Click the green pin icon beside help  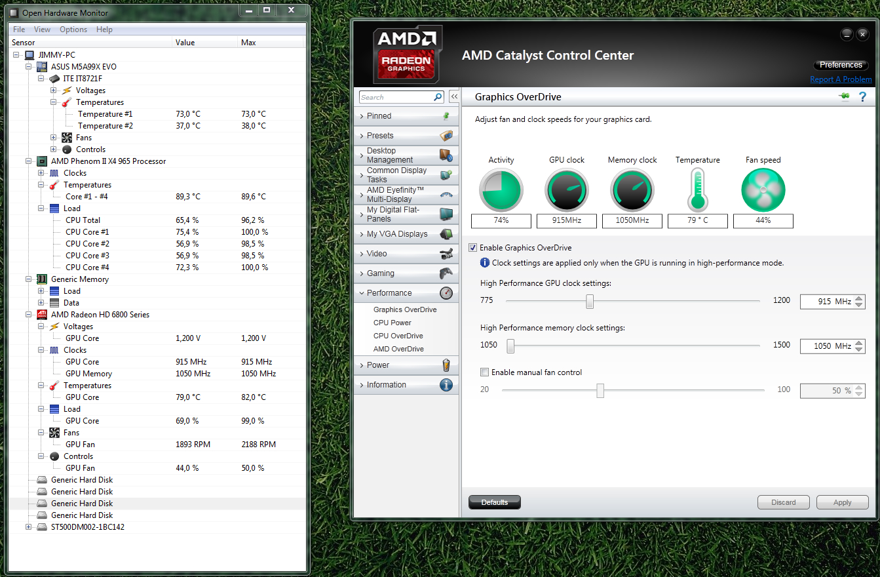(x=844, y=97)
